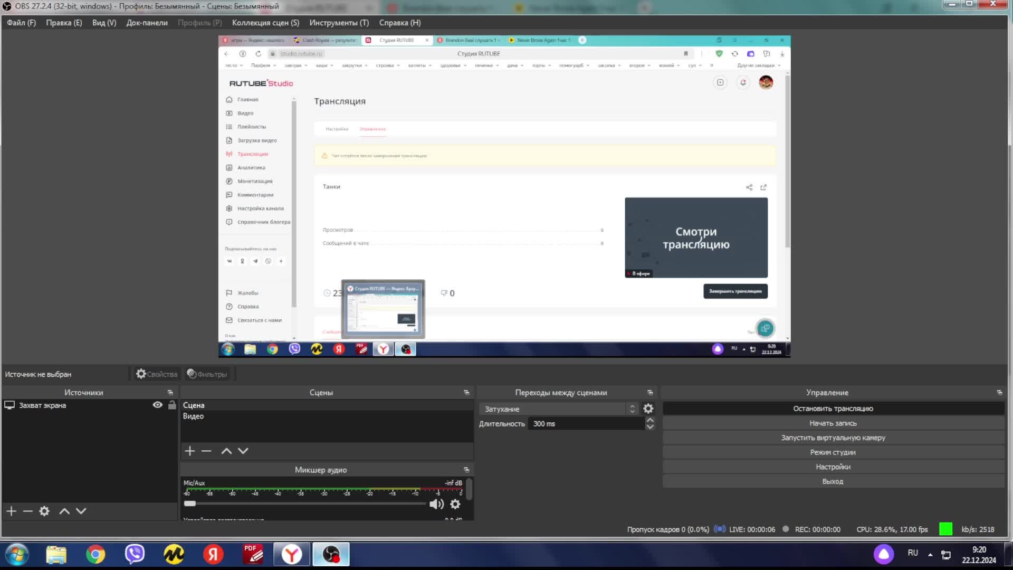Viewport: 1013px width, 570px height.
Task: Open transition properties gear icon
Action: point(648,408)
